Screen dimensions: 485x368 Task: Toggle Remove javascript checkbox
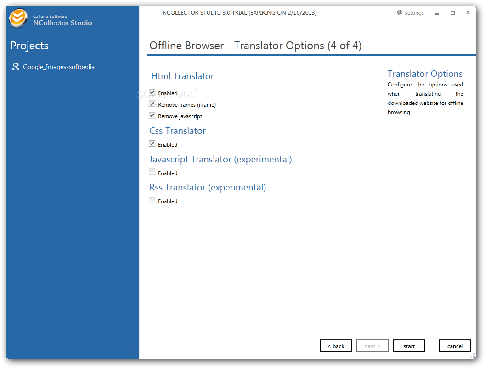click(x=152, y=115)
